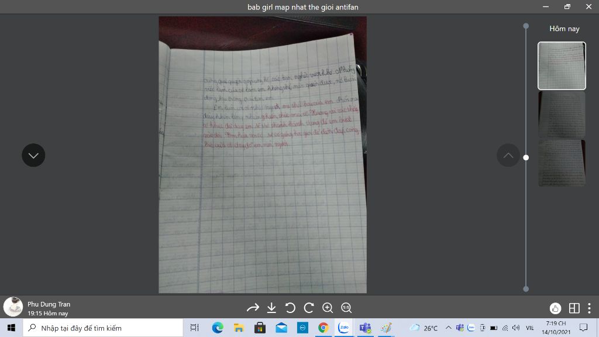Open the Windows Start menu
This screenshot has width=599, height=337.
[x=11, y=328]
